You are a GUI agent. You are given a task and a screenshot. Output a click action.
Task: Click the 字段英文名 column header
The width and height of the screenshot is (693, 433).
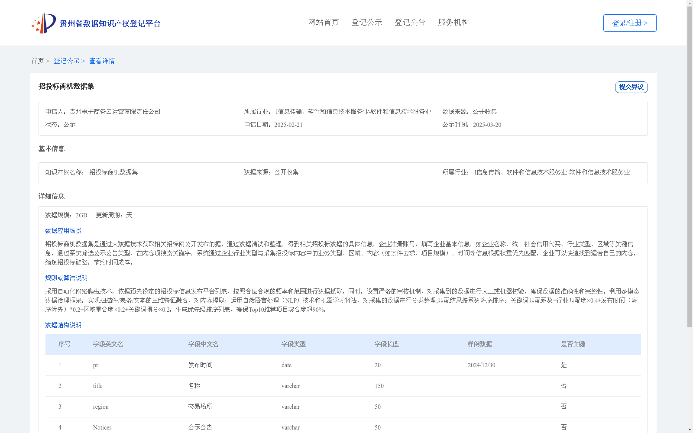108,344
